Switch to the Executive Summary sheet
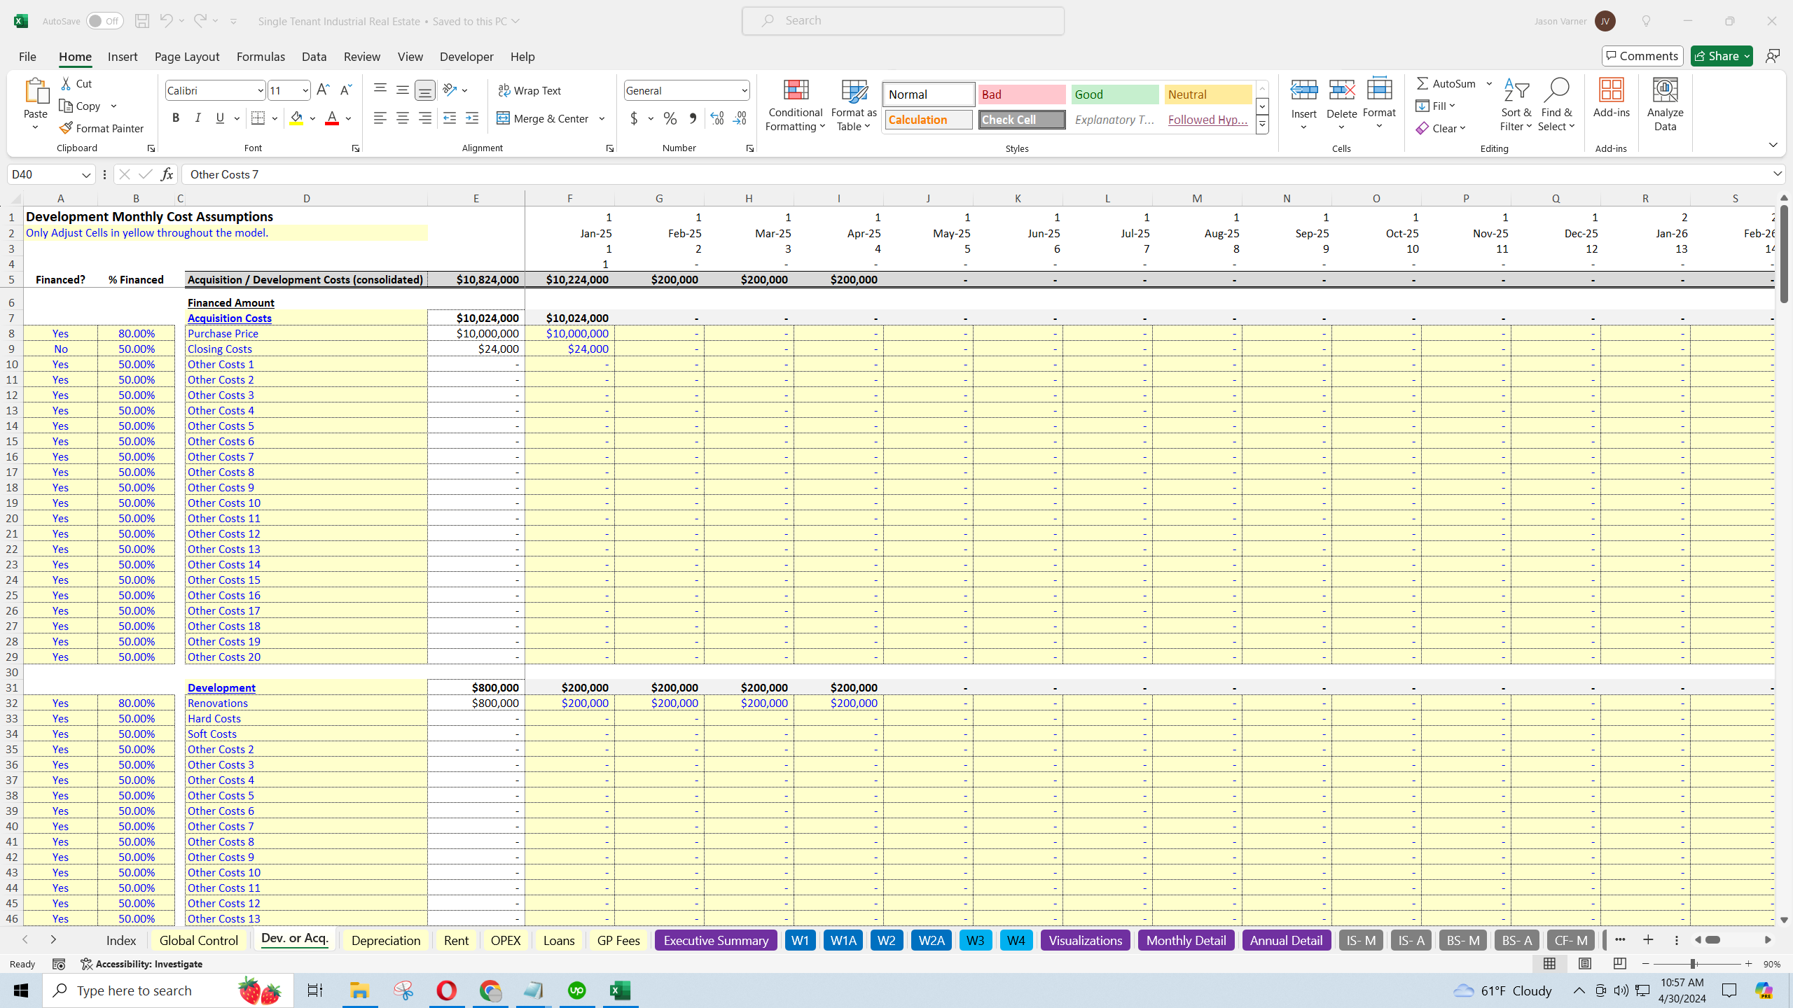This screenshot has width=1793, height=1008. tap(716, 940)
